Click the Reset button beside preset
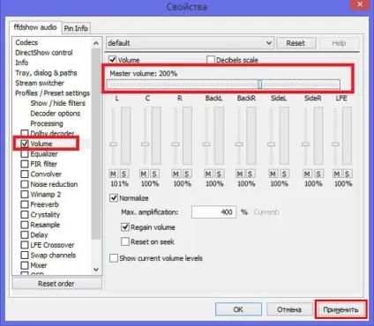This screenshot has height=326, width=374. [x=295, y=43]
